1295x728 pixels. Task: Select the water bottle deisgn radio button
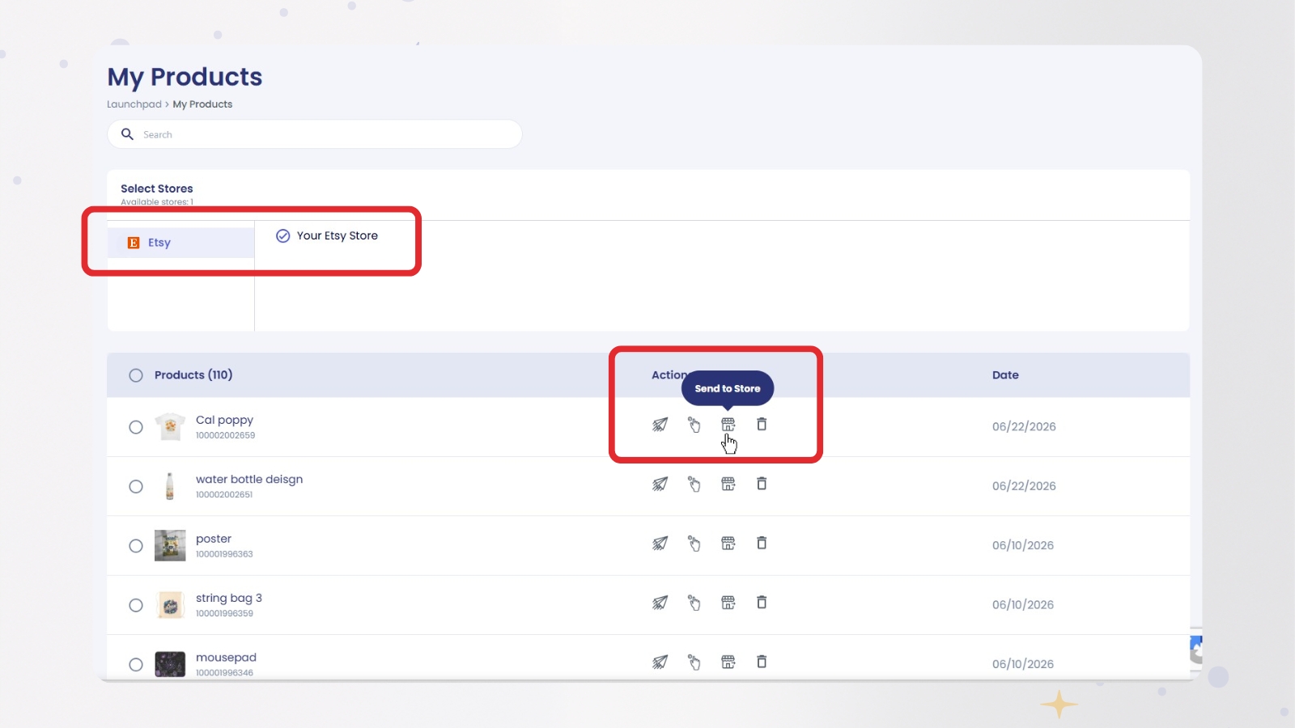pos(136,486)
